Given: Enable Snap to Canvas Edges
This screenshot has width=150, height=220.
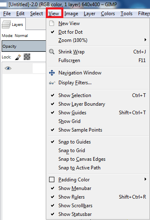Looking at the screenshot, I should click(x=98, y=159).
